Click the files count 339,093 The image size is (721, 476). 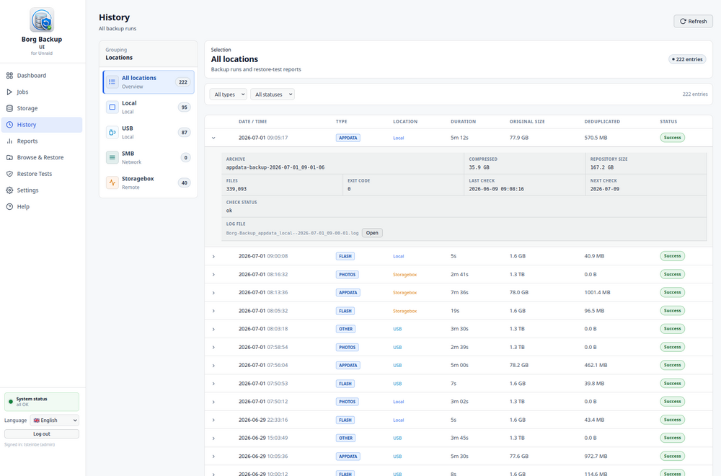click(x=236, y=189)
